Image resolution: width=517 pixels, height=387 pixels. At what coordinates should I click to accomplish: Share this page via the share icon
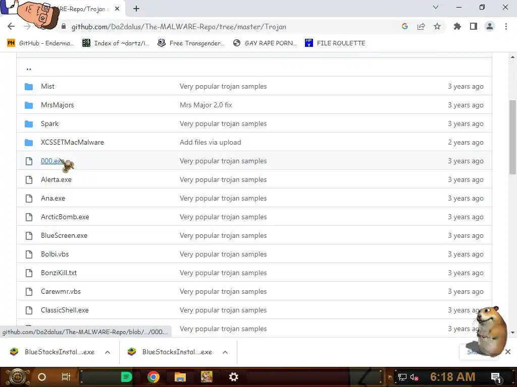pos(421,26)
